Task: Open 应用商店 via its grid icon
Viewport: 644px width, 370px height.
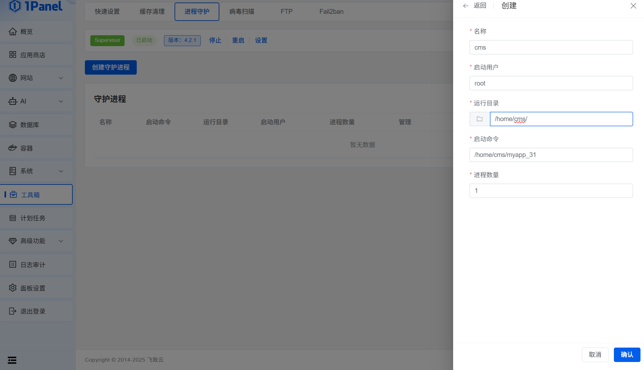Action: [12, 55]
